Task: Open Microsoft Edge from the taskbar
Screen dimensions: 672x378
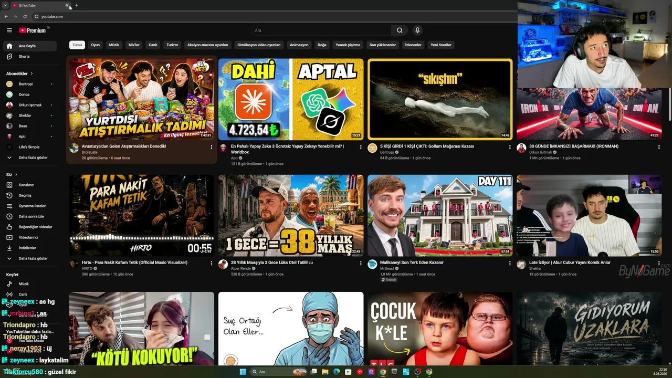Action: pos(337,372)
